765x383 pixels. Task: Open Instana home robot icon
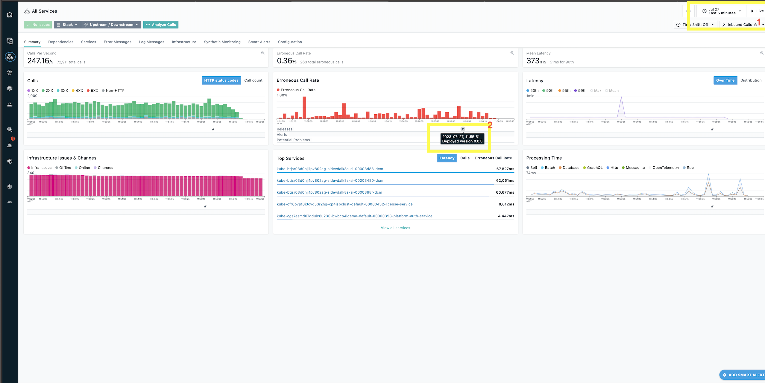(10, 15)
